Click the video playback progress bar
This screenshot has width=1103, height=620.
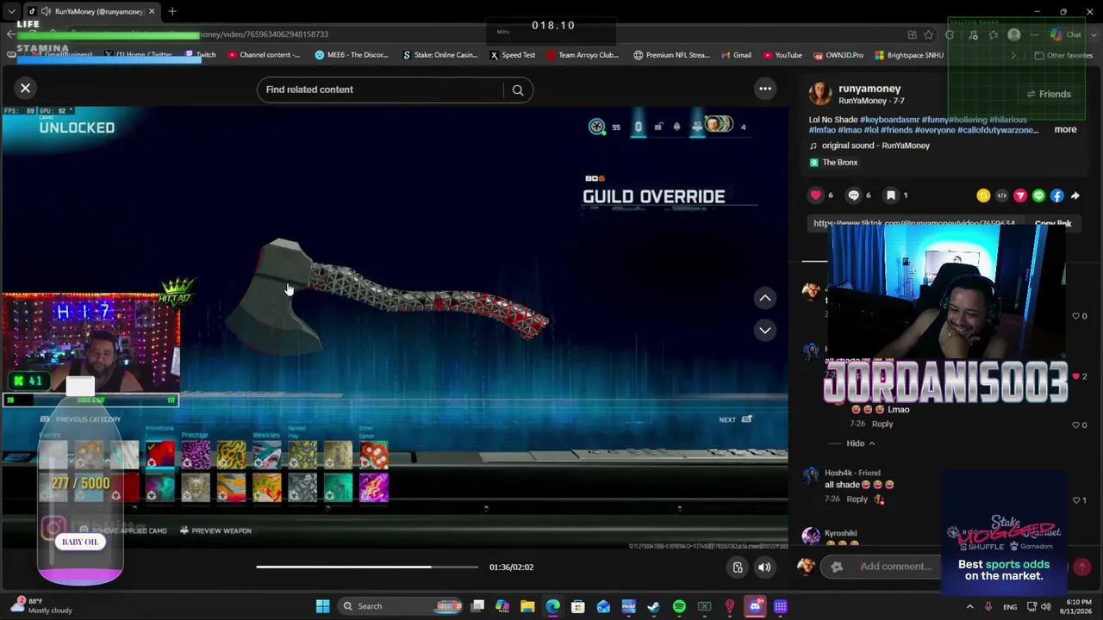tap(367, 567)
